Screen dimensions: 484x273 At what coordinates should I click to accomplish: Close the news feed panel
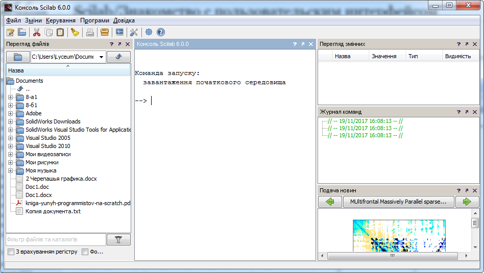(x=475, y=191)
